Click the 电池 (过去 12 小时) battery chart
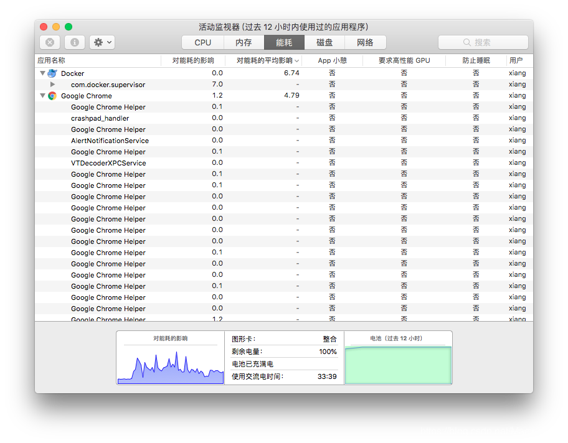 pos(398,365)
